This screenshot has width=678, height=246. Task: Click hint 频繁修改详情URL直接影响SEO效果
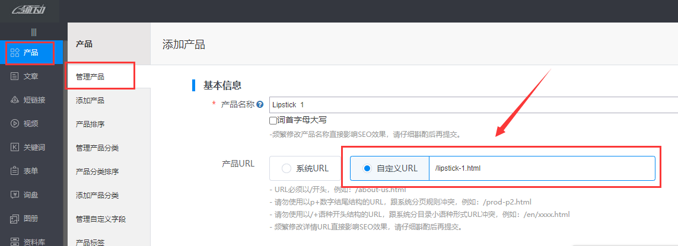click(x=365, y=227)
